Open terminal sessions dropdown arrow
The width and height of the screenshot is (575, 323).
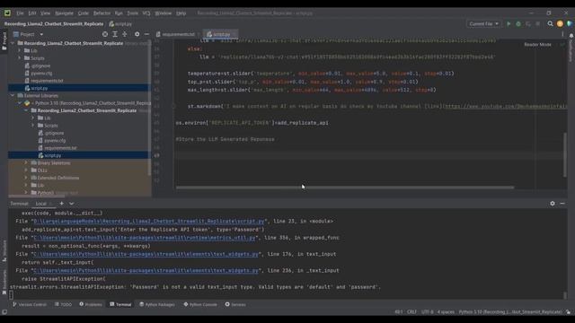click(x=72, y=204)
